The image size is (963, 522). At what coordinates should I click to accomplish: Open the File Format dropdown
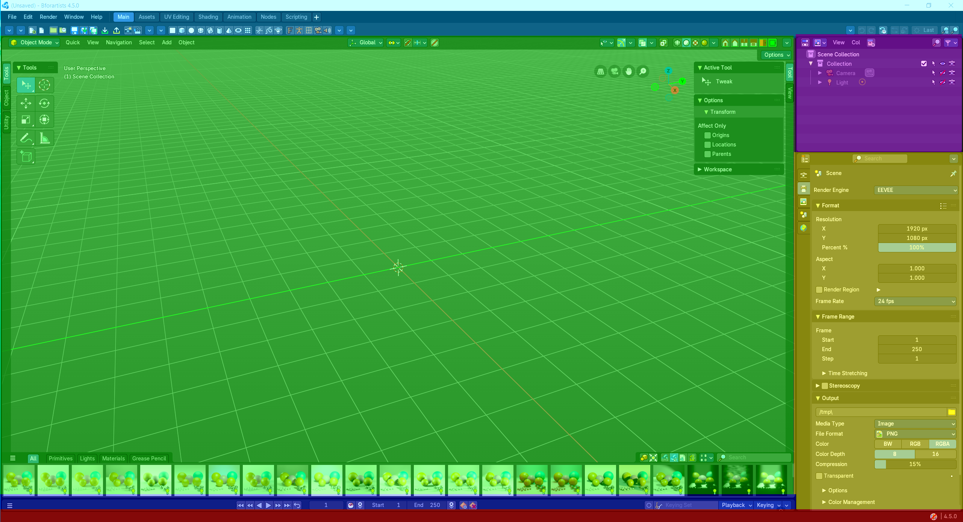pyautogui.click(x=916, y=434)
